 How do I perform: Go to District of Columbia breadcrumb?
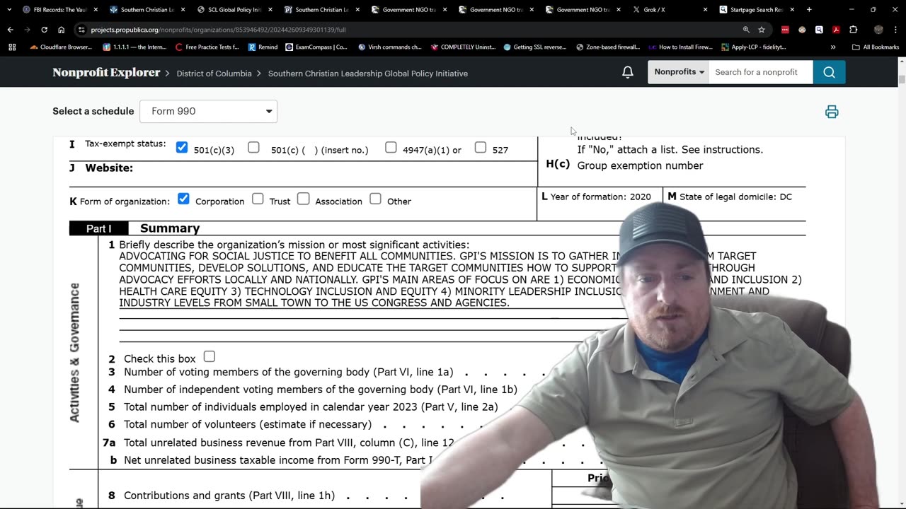click(x=214, y=74)
